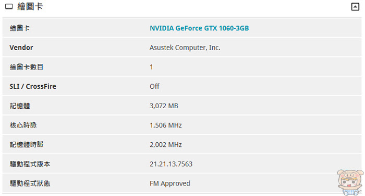Select the 繪圖卡 section heading text
This screenshot has height=196, width=365.
30,6
